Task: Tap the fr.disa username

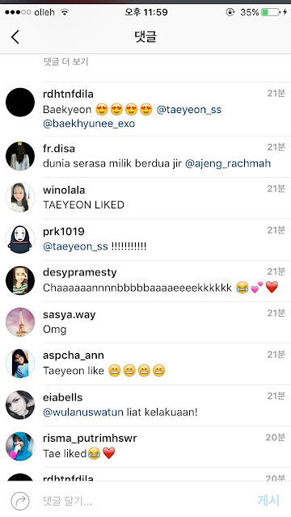Action: (59, 149)
